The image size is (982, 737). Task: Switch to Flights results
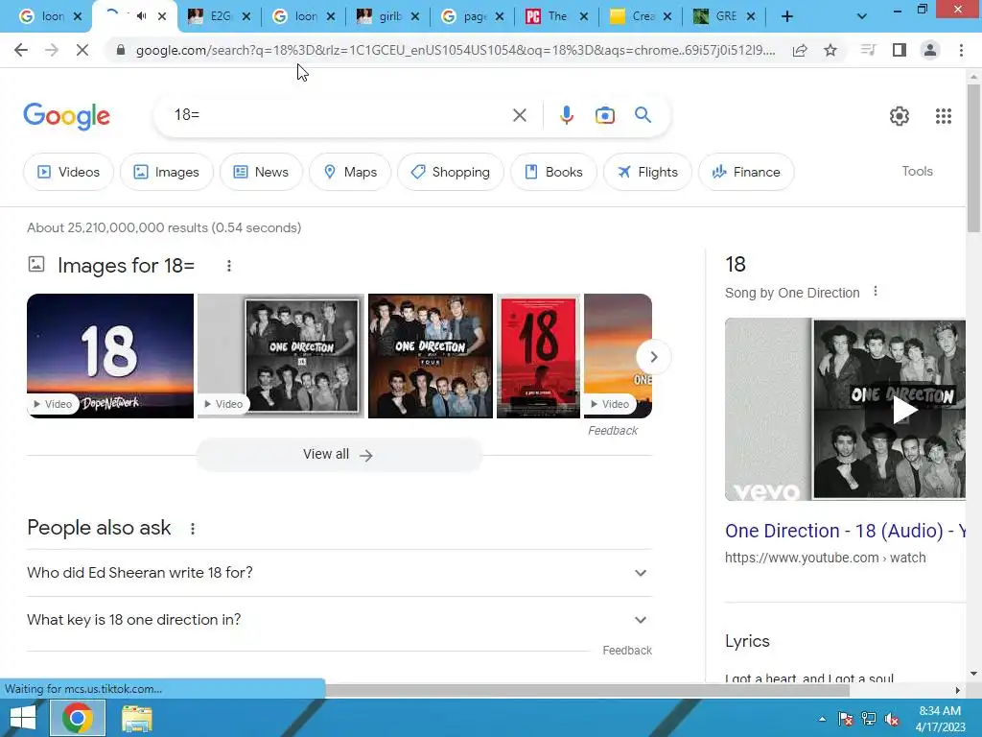point(647,172)
